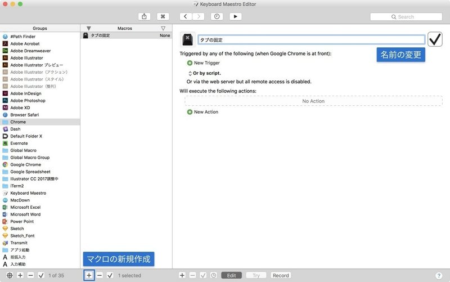The image size is (450, 282).
Task: Select the #Path Finder group
Action: (x=40, y=37)
